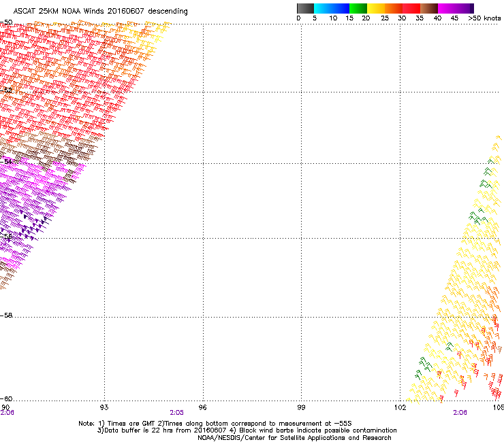This screenshot has width=504, height=442.
Task: Click the purple '2:05' time label
Action: click(177, 413)
